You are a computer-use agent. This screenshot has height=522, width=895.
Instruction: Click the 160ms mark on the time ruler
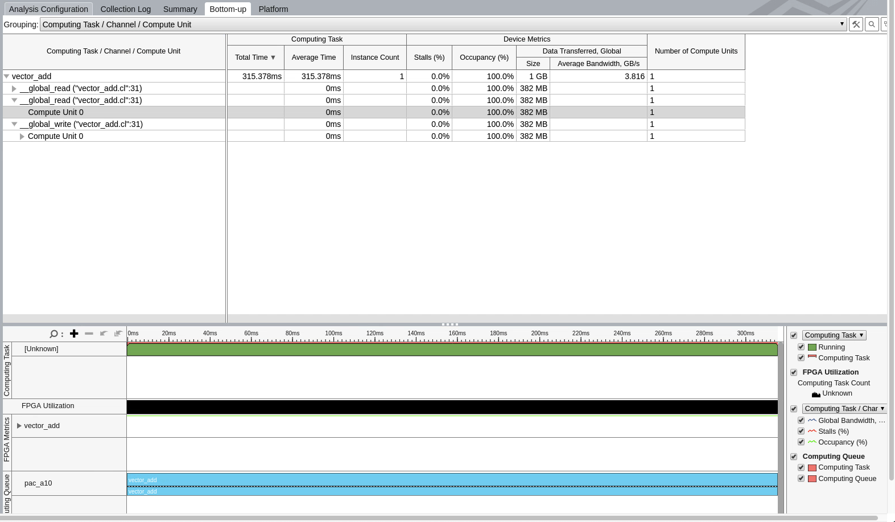pos(457,334)
